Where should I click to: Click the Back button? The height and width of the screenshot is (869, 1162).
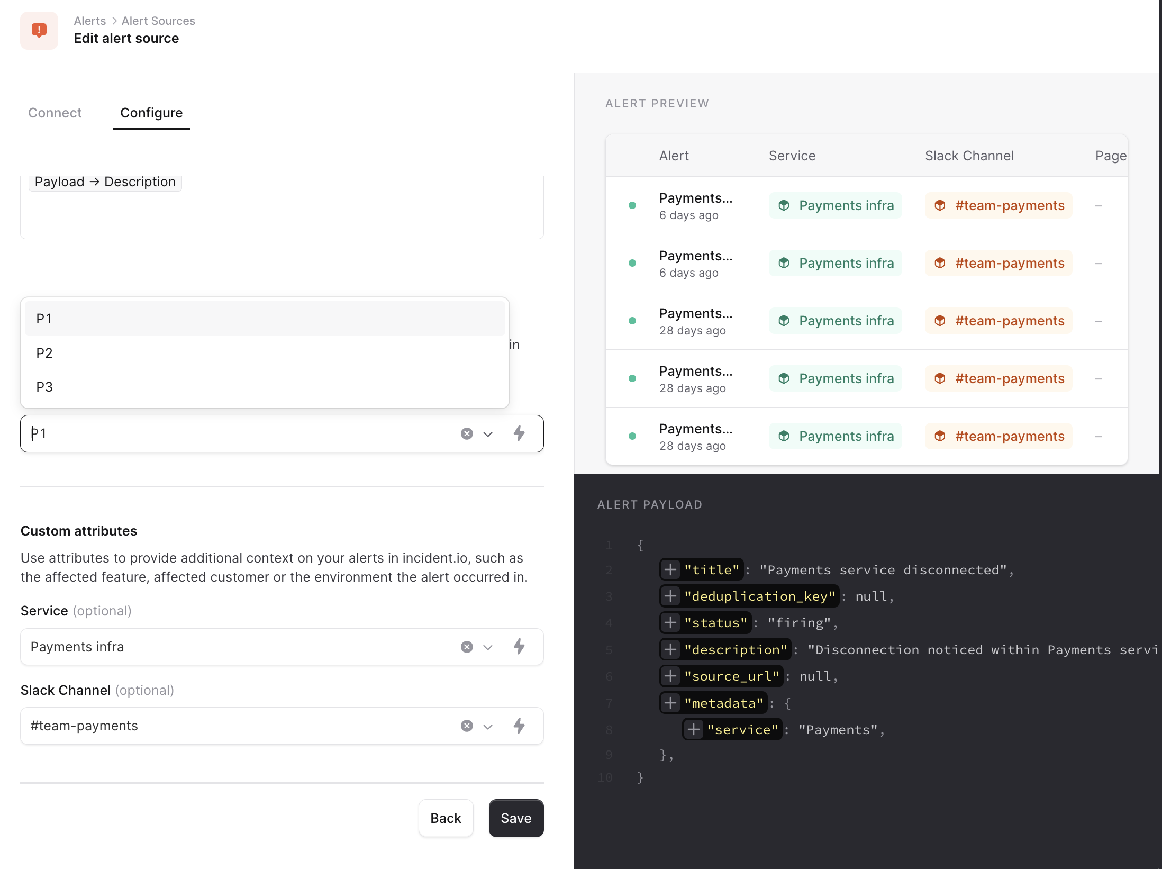pos(446,818)
